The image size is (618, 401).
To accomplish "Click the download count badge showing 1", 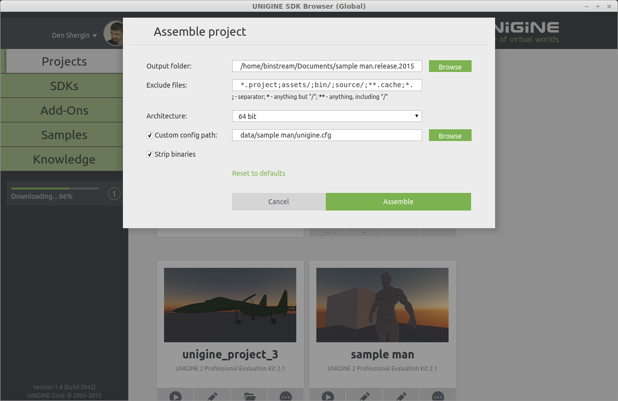I will point(114,194).
